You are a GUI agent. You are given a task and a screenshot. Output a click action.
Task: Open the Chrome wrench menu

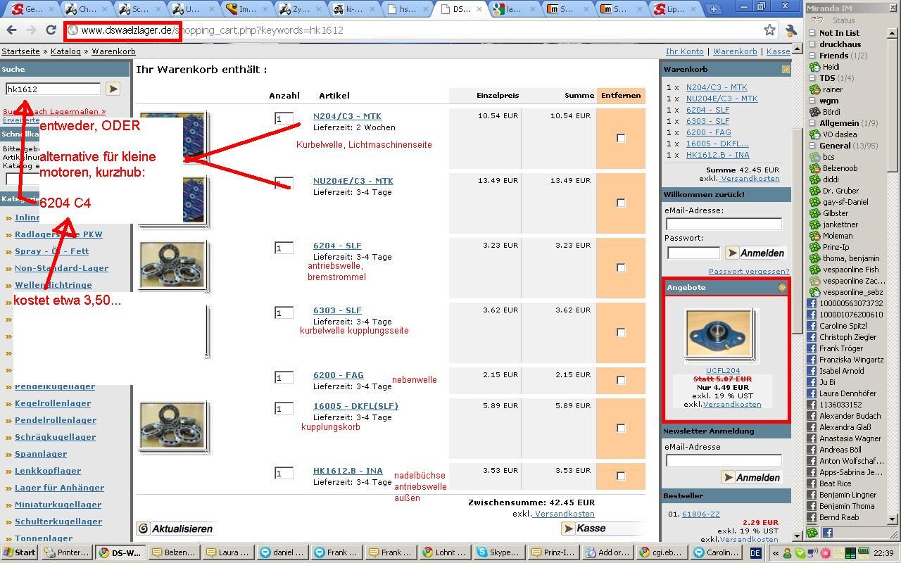pyautogui.click(x=791, y=30)
